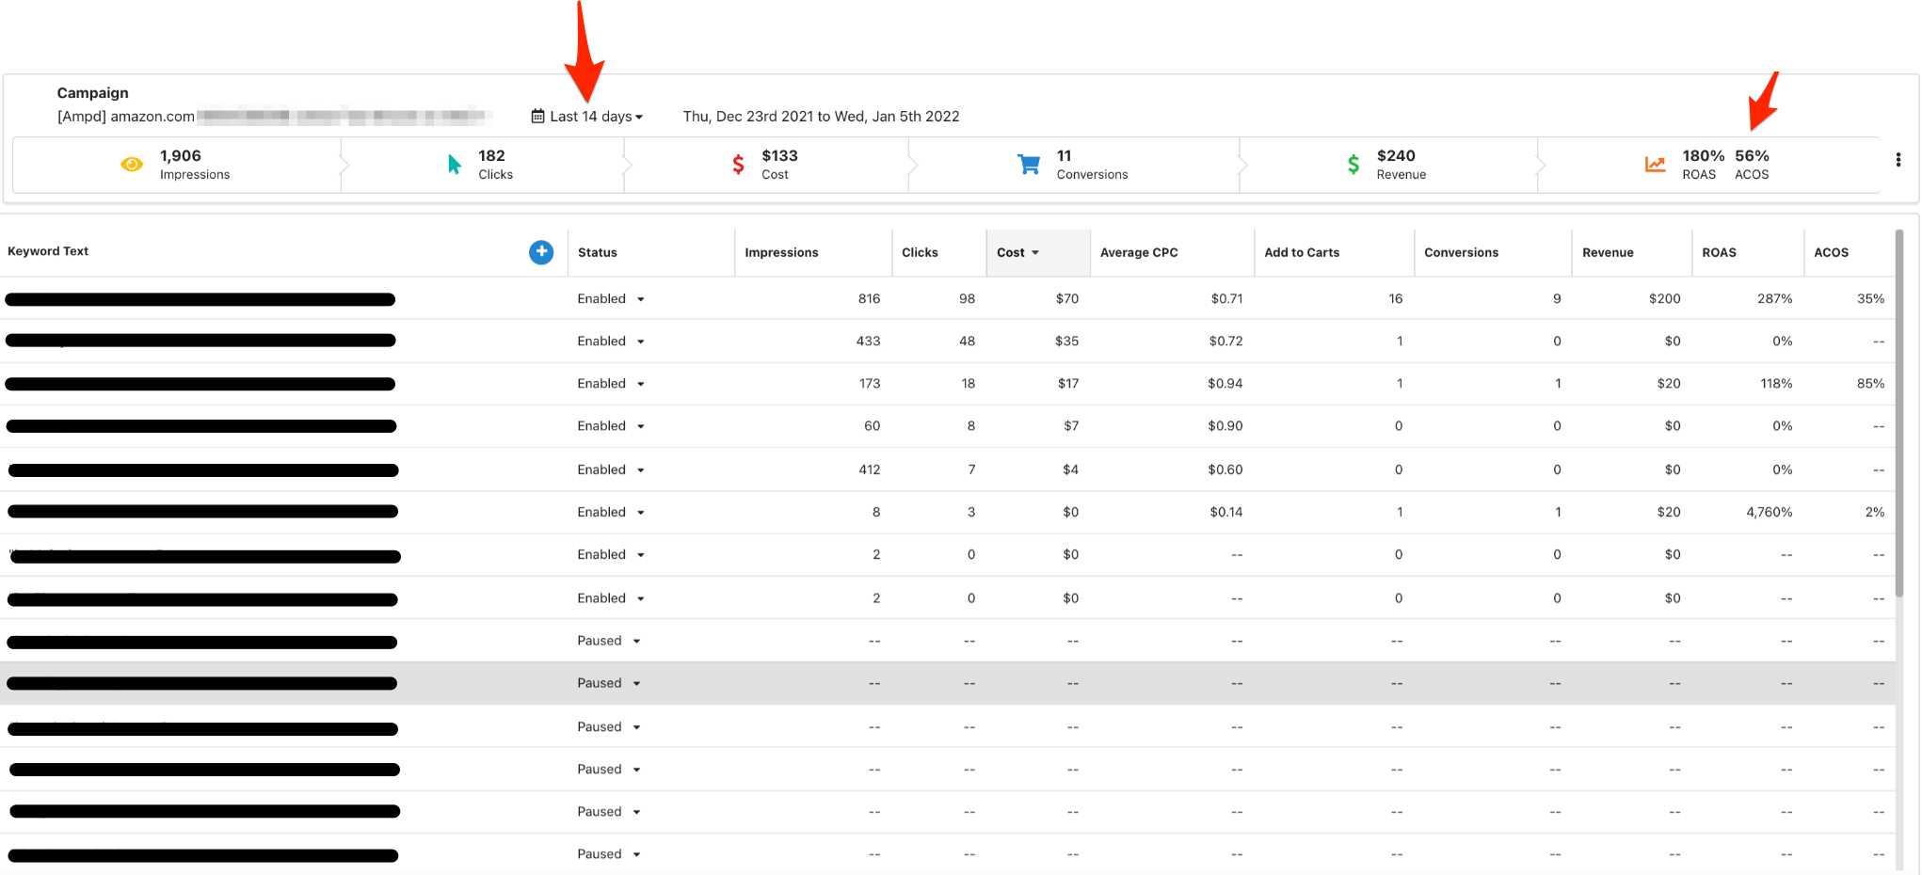Open the three-dot campaign options menu
Image resolution: width=1922 pixels, height=875 pixels.
(x=1898, y=160)
